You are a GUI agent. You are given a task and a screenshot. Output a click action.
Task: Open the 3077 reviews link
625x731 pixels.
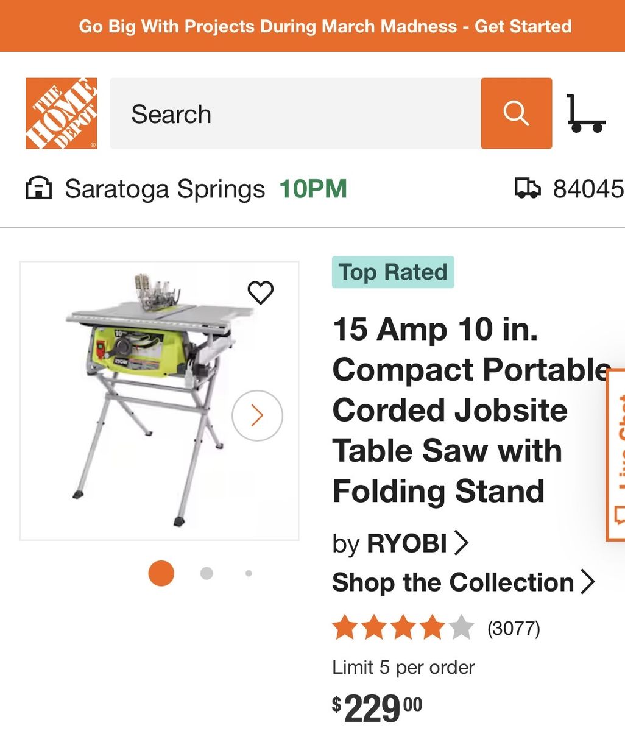click(x=514, y=628)
